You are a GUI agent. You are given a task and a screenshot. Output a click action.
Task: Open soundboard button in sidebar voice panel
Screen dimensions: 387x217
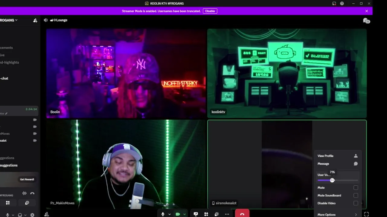pos(27,203)
